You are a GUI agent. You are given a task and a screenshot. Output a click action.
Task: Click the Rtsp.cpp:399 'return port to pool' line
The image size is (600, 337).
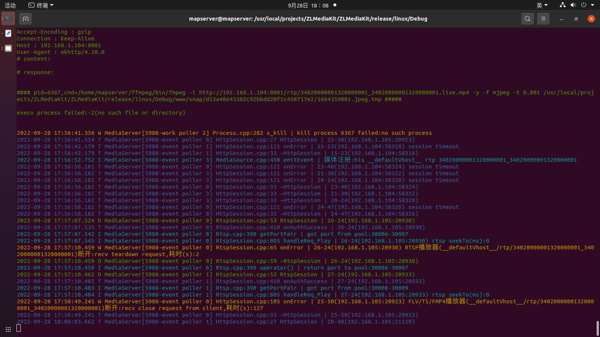pyautogui.click(x=212, y=268)
